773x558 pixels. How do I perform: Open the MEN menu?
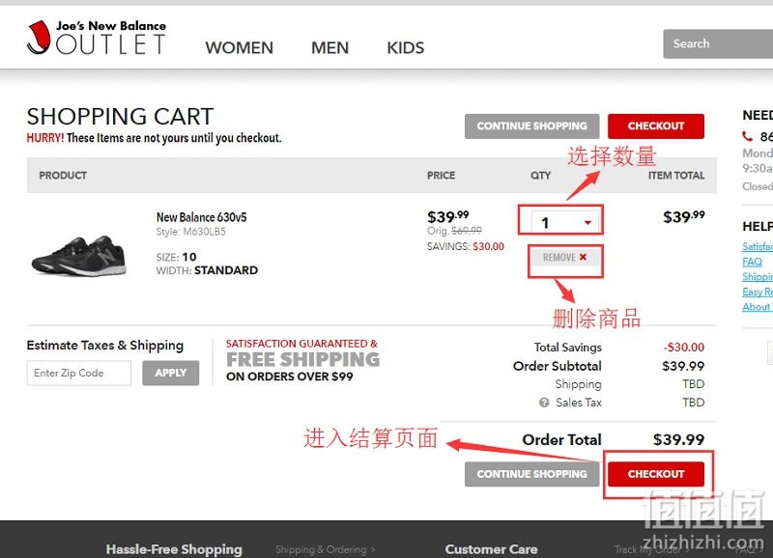coord(329,47)
